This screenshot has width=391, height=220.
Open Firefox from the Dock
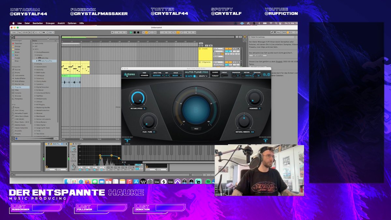[x=88, y=181]
